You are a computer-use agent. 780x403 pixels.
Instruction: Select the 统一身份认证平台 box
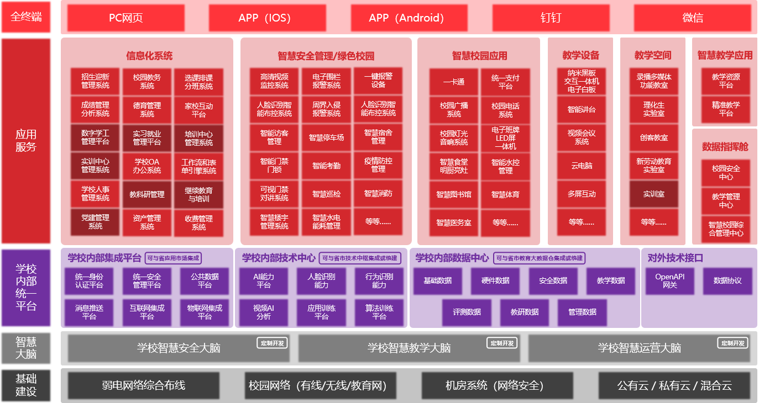click(x=89, y=281)
